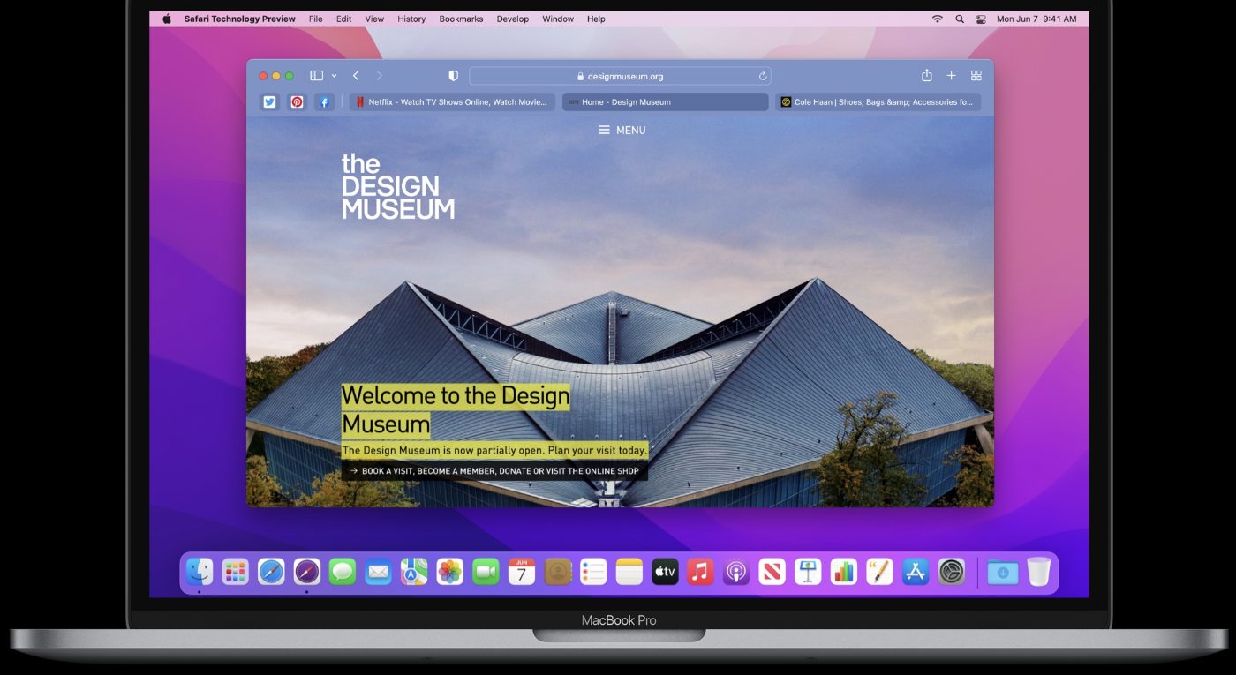Open the Bookmarks menu
Image resolution: width=1236 pixels, height=675 pixels.
(461, 19)
